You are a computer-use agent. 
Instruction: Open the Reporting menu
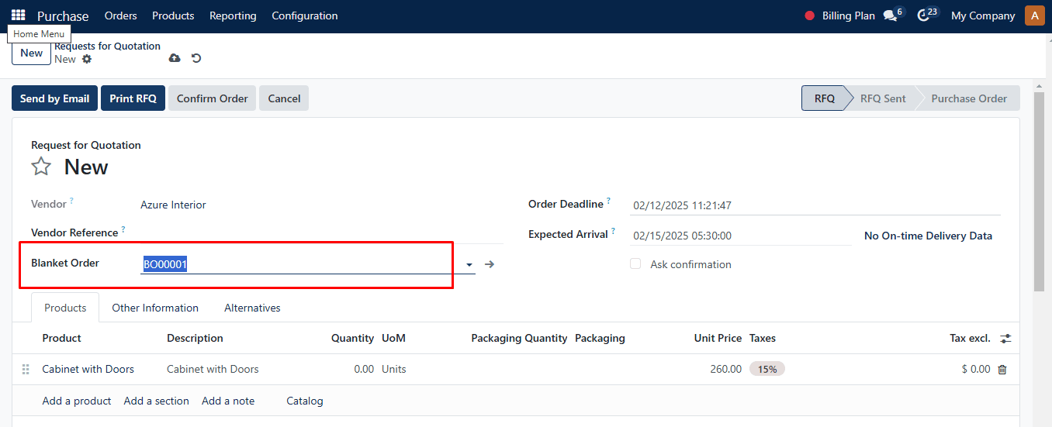tap(233, 15)
